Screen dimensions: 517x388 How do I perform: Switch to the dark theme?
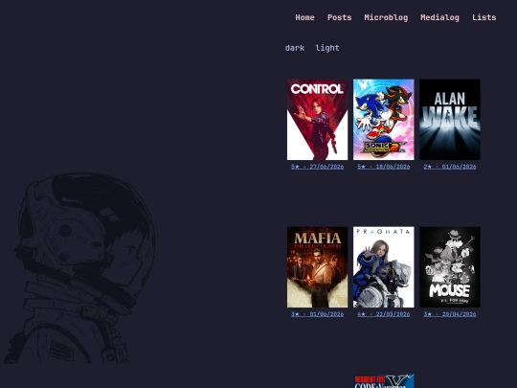[x=295, y=48]
